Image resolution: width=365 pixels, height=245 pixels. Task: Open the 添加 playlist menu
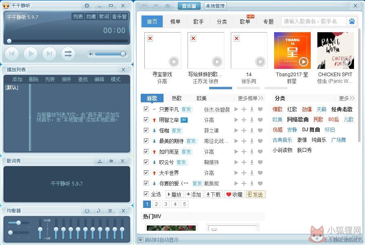(17, 79)
